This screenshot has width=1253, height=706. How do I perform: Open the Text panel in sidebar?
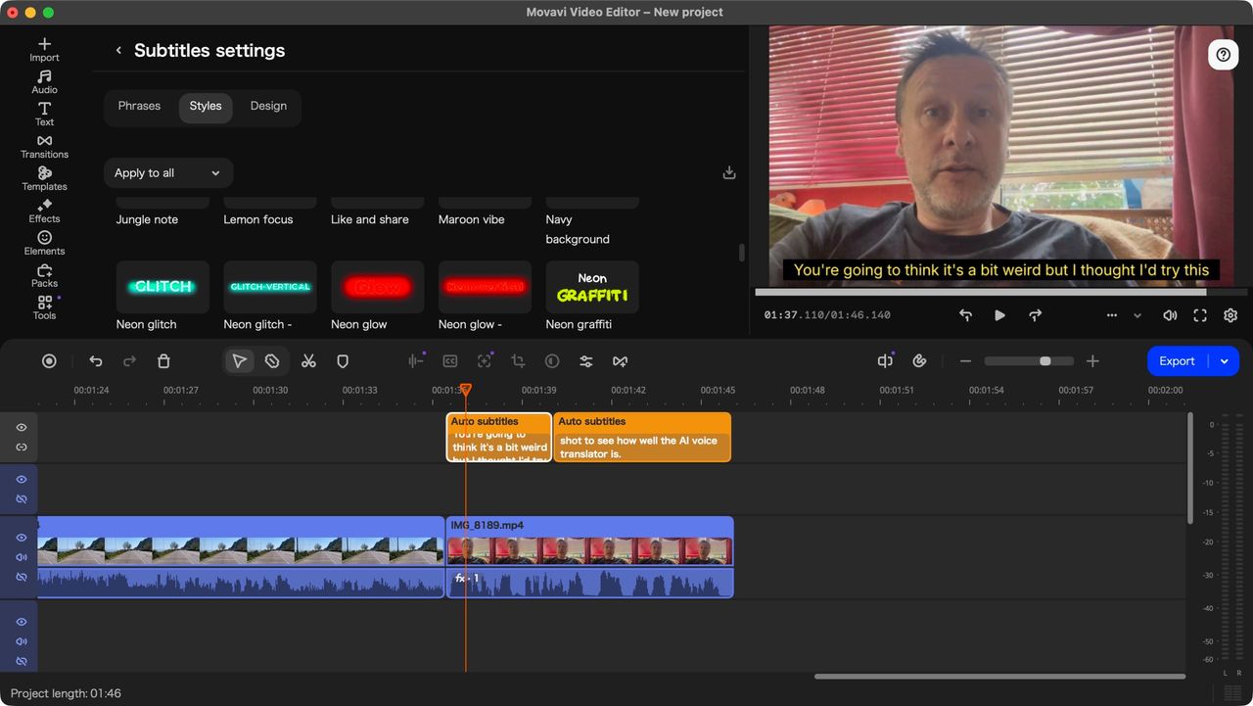pyautogui.click(x=44, y=115)
